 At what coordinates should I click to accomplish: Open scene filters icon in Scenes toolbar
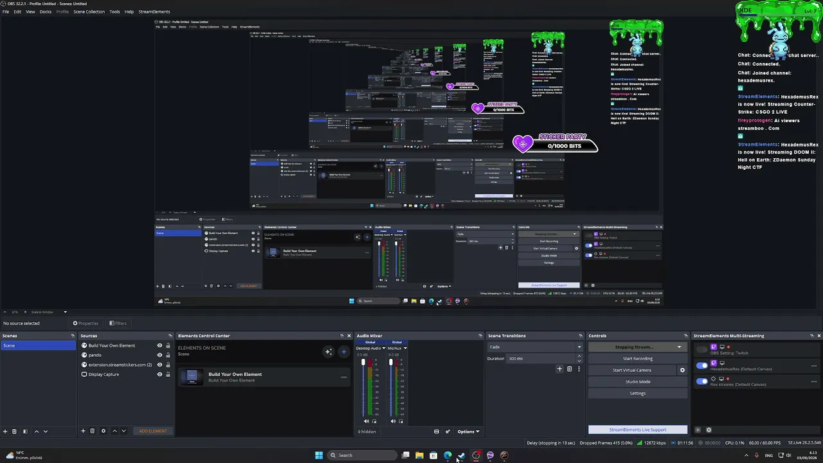(x=25, y=431)
